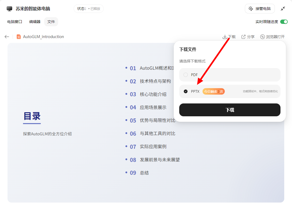Click the 02 技术特点与架构 entry

148,81
